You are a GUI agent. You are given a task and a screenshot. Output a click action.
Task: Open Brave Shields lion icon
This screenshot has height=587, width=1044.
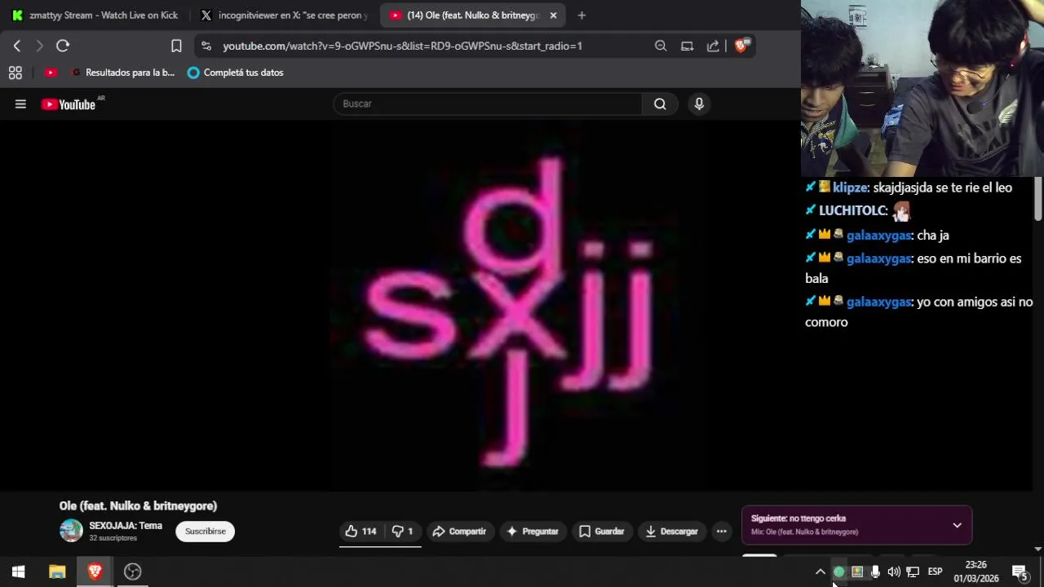click(x=741, y=46)
